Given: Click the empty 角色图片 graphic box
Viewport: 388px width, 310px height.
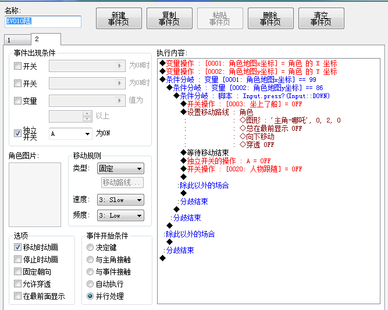Looking at the screenshot, I should tap(35, 194).
